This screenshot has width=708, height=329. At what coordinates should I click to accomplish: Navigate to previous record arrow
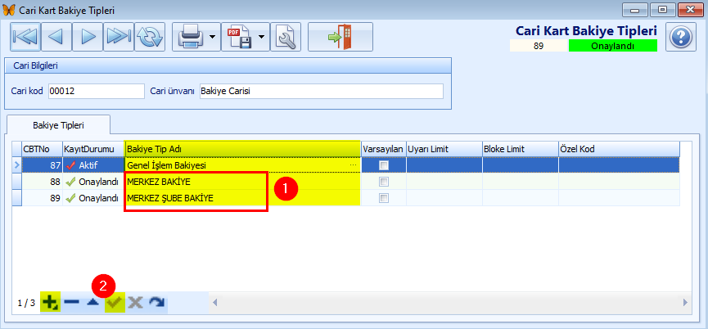pos(56,37)
